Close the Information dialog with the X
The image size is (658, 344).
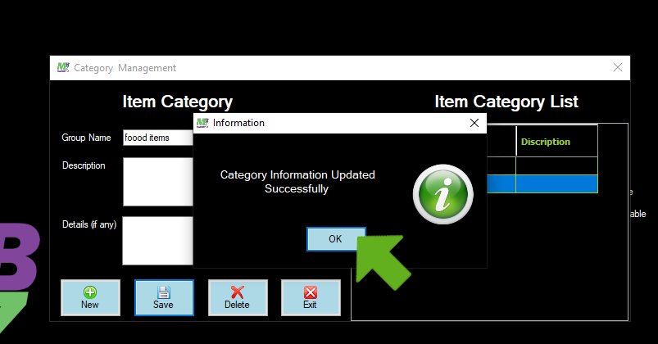click(x=474, y=123)
